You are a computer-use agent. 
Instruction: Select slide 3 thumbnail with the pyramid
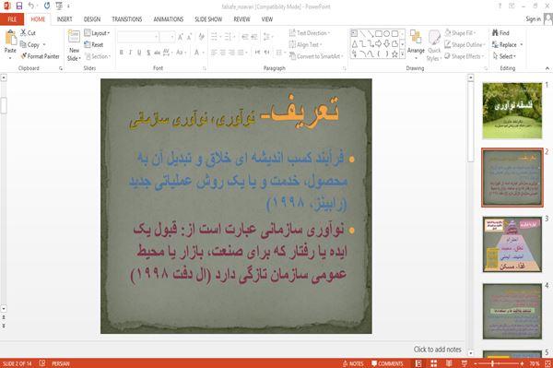(512, 244)
